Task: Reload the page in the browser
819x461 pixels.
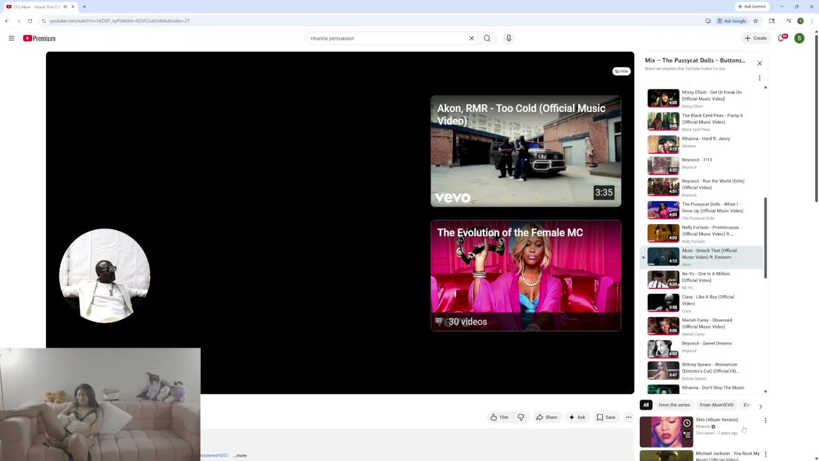Action: 29,20
